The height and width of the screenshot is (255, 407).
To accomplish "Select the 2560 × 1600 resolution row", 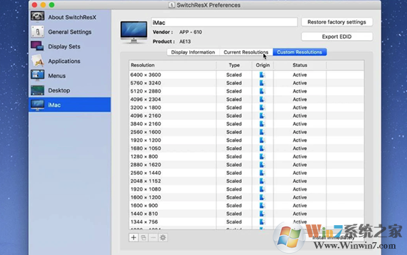I will (247, 132).
